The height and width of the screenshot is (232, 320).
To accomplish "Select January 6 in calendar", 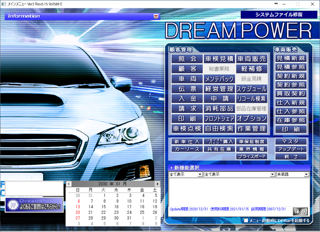I will [79, 201].
